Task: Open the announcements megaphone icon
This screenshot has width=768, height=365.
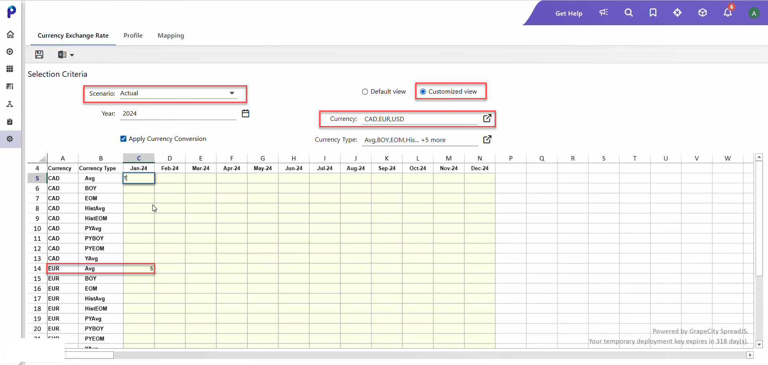Action: pos(604,12)
